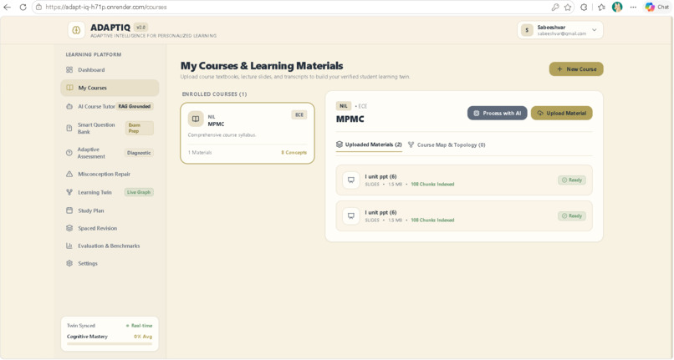Open Smart Question Bank page
This screenshot has width=674, height=360.
tap(110, 128)
